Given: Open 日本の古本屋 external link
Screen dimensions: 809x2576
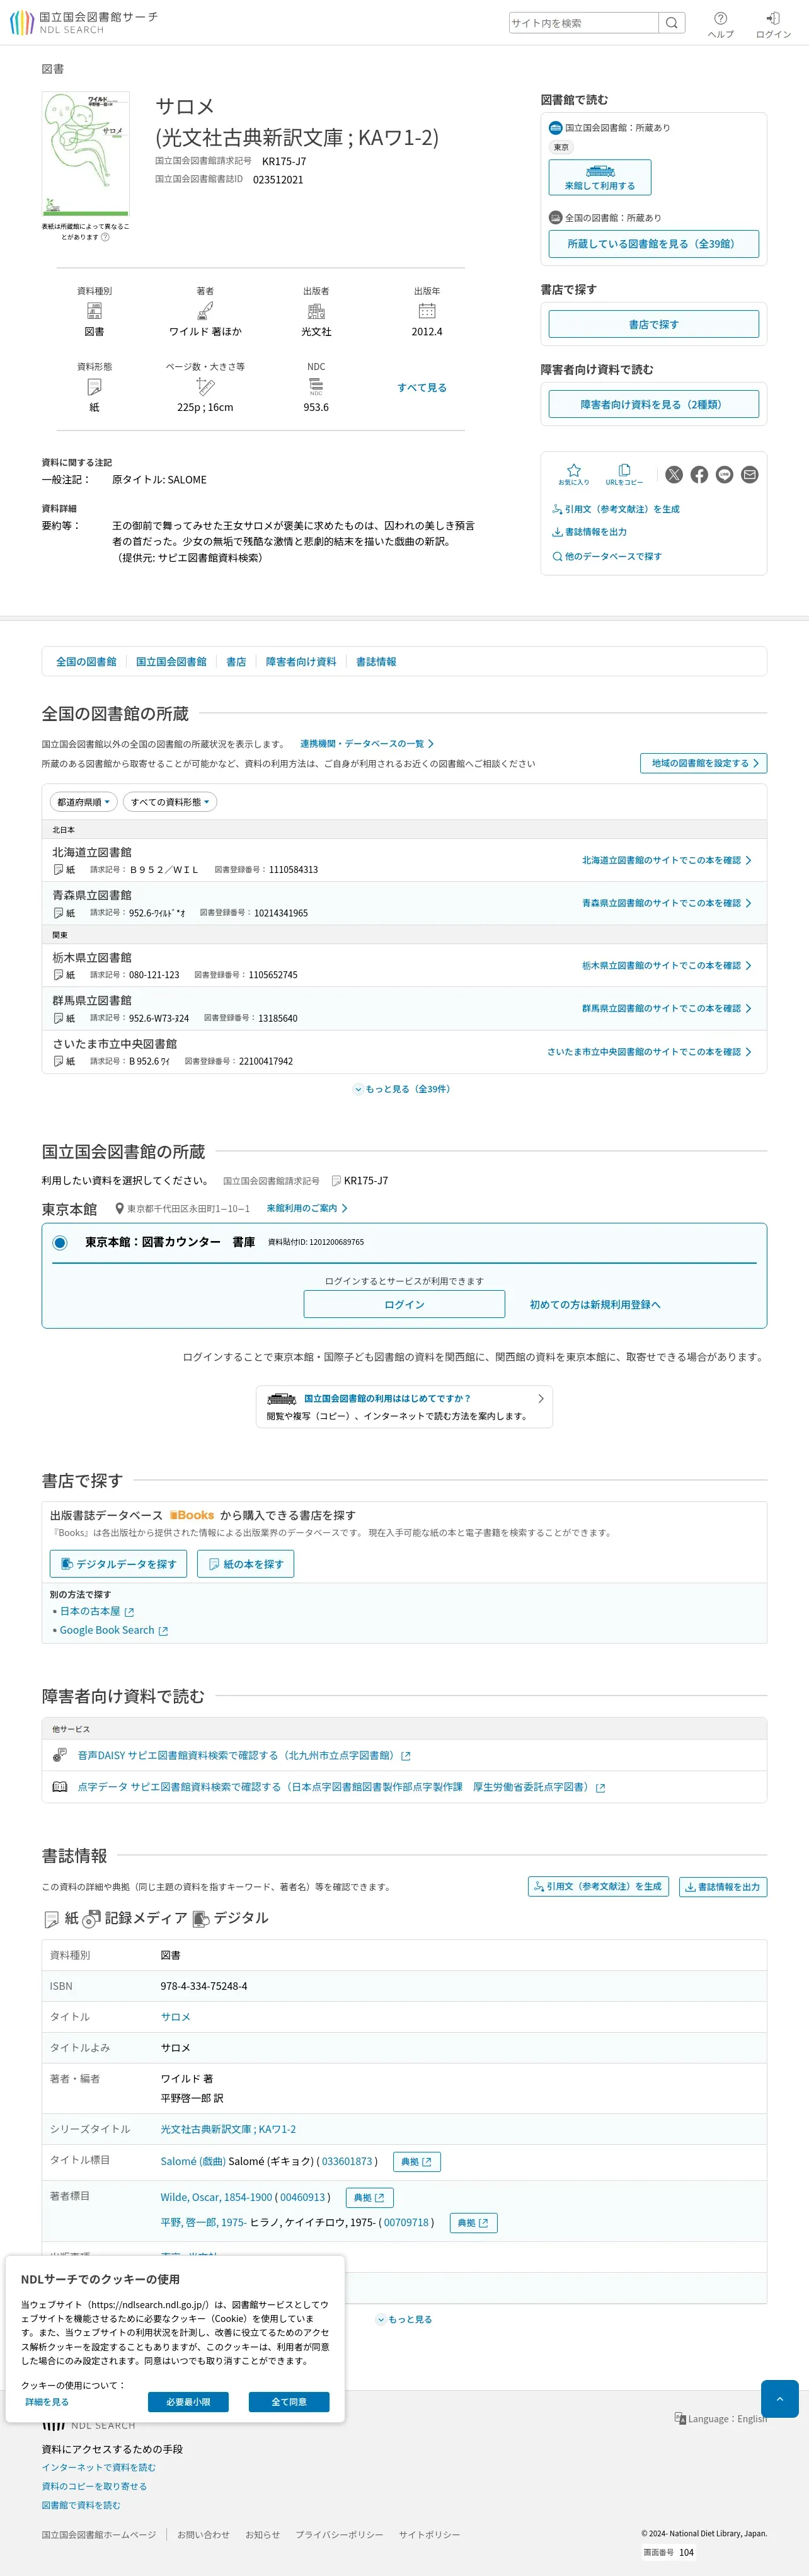Looking at the screenshot, I should tap(96, 1611).
